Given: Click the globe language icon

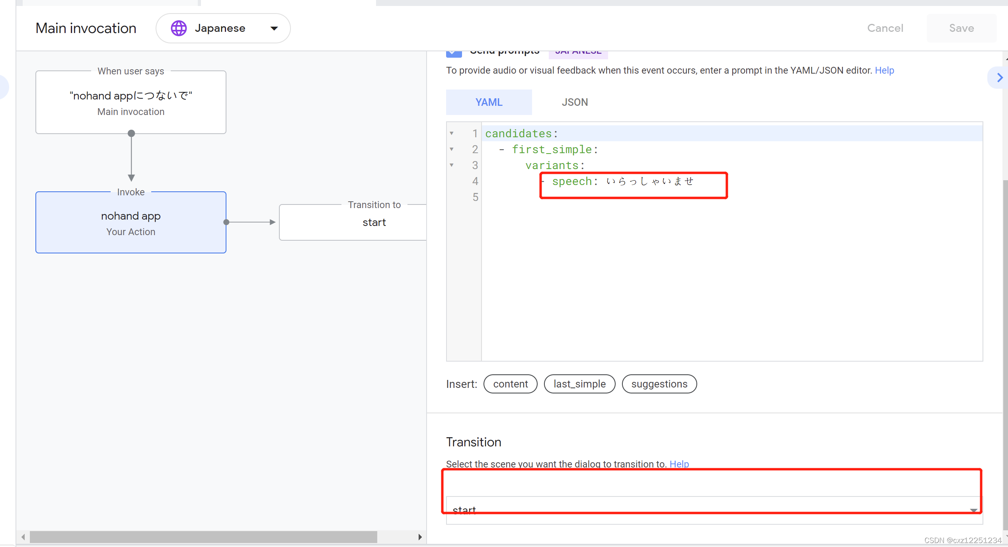Looking at the screenshot, I should [179, 28].
